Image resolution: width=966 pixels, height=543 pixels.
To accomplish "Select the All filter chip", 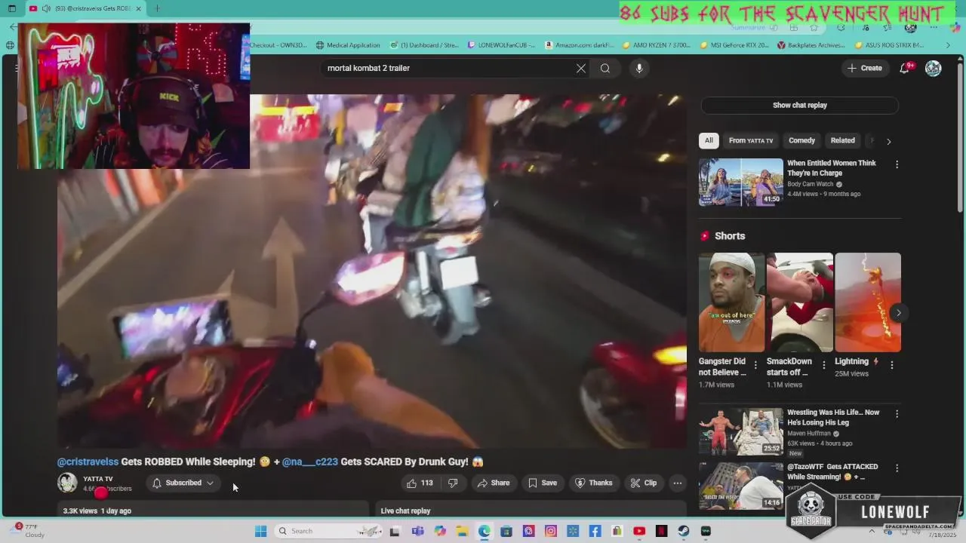I will [709, 140].
